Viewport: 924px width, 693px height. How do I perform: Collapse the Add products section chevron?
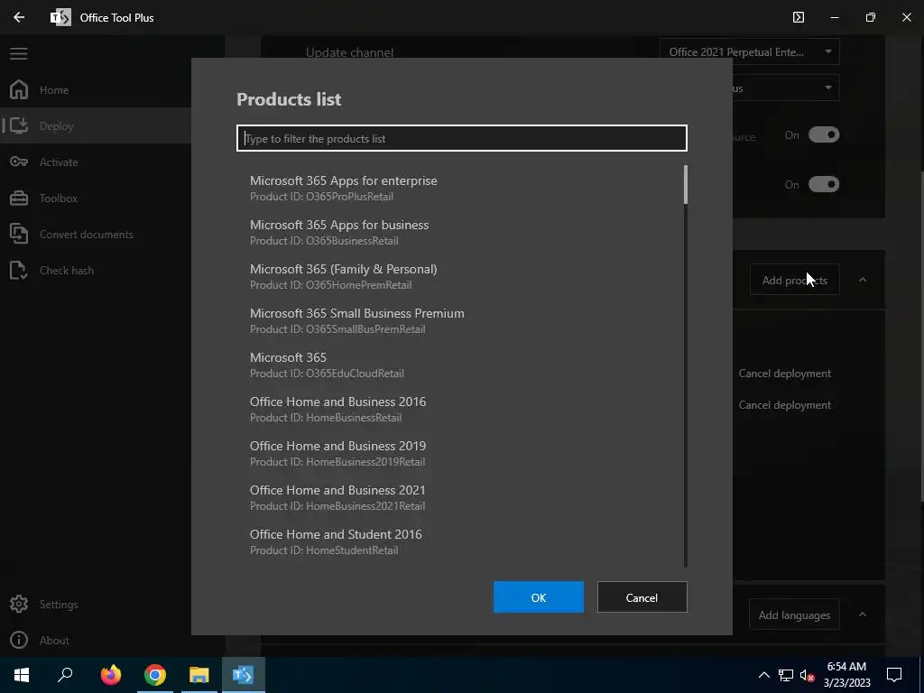point(863,280)
